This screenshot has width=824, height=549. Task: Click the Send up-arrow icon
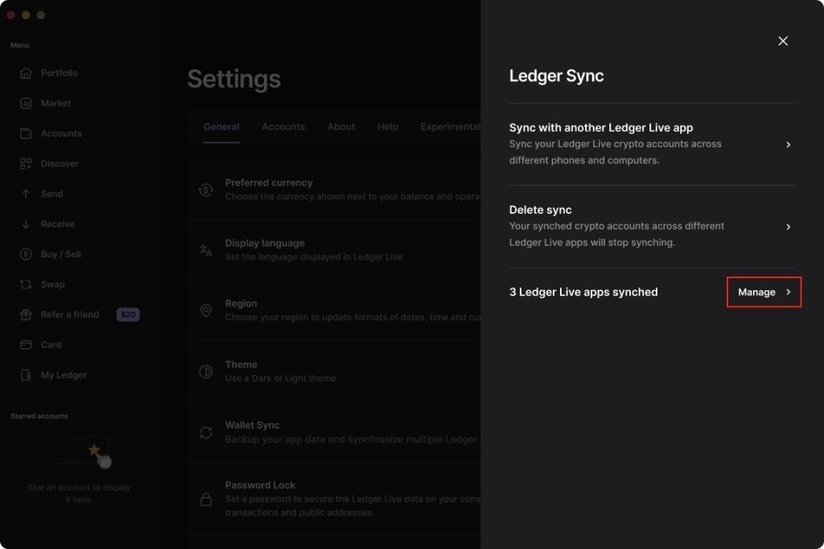click(26, 194)
